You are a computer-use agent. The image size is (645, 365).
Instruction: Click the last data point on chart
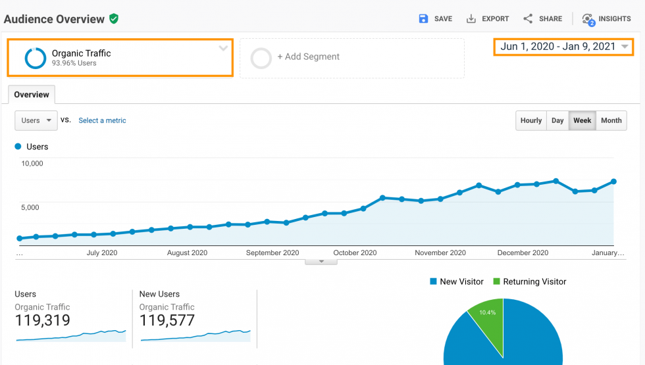click(613, 182)
